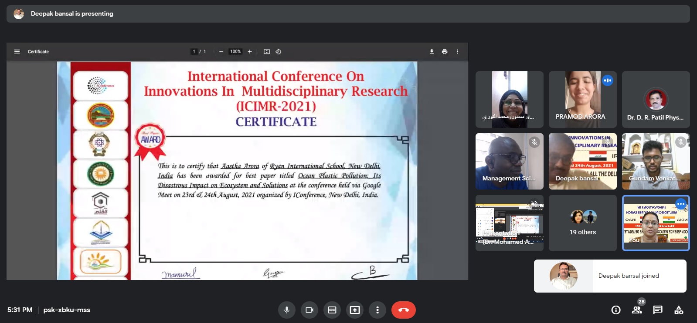Click the Deepak bansal joined notification
This screenshot has height=323, width=697.
pos(610,276)
